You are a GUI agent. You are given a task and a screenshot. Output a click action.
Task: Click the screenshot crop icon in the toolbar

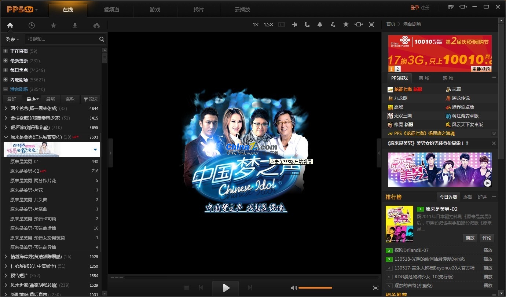[x=307, y=25]
